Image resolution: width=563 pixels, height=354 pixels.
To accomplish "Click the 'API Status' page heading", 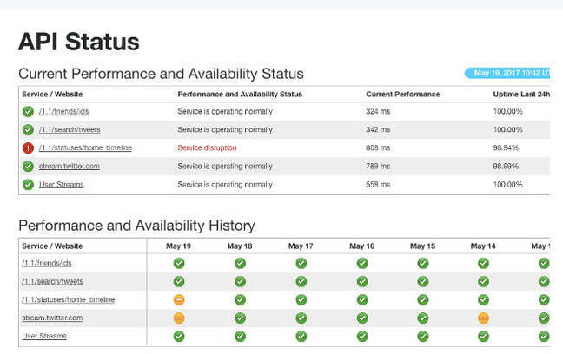I will 79,42.
